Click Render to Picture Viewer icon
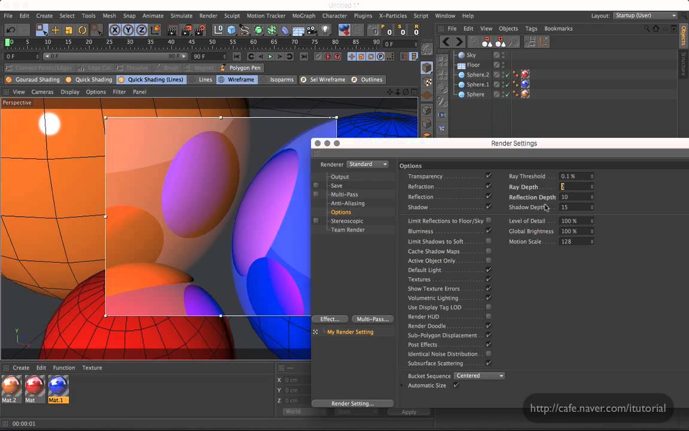689x431 pixels. coord(186,30)
